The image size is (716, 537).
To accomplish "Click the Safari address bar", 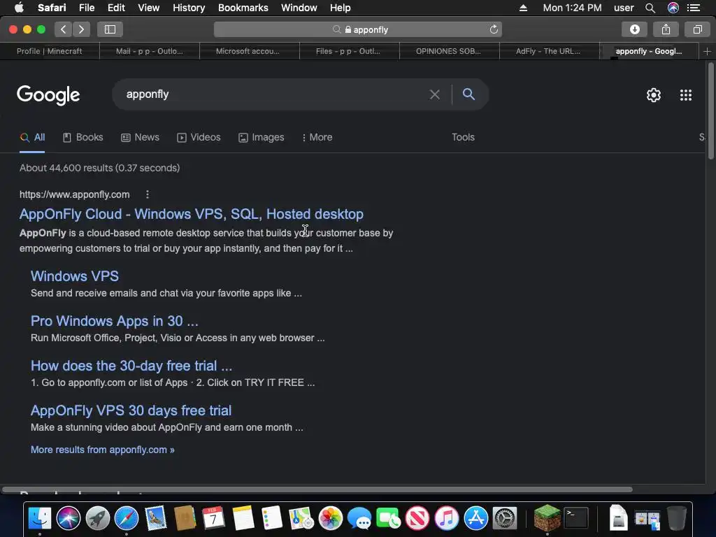I will [358, 29].
